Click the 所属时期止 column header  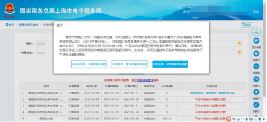pos(131,86)
